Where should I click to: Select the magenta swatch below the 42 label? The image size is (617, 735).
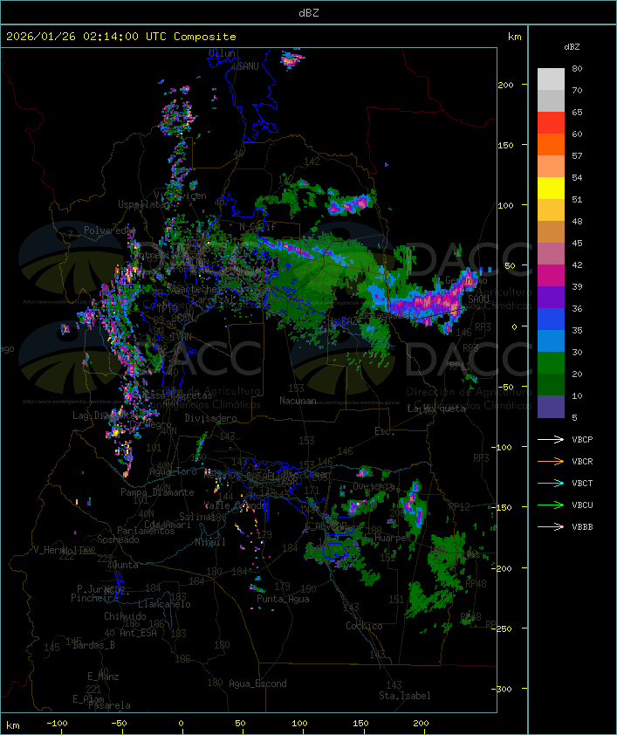pyautogui.click(x=551, y=276)
